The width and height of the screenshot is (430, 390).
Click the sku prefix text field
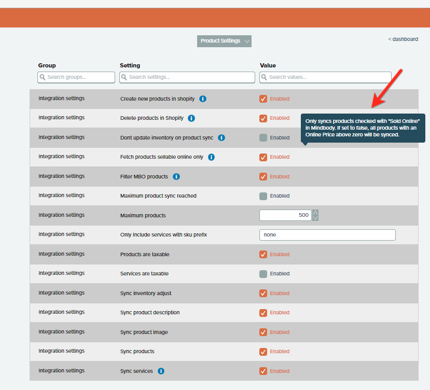[327, 235]
